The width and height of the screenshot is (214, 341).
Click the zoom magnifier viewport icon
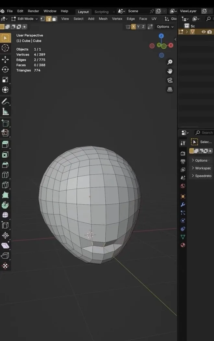coord(170,62)
